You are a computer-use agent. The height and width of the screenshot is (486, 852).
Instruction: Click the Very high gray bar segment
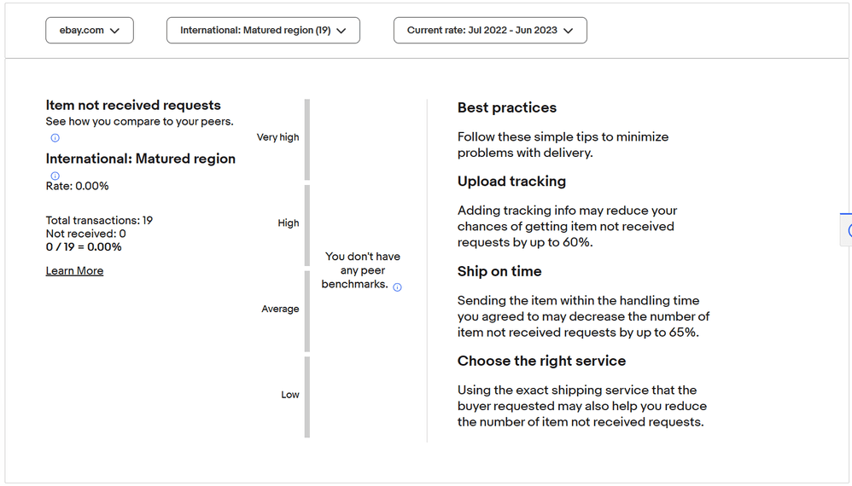(307, 139)
